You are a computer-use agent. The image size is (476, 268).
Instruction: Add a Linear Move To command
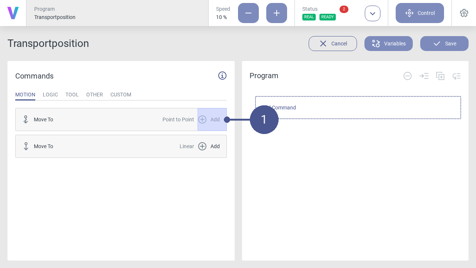point(209,146)
